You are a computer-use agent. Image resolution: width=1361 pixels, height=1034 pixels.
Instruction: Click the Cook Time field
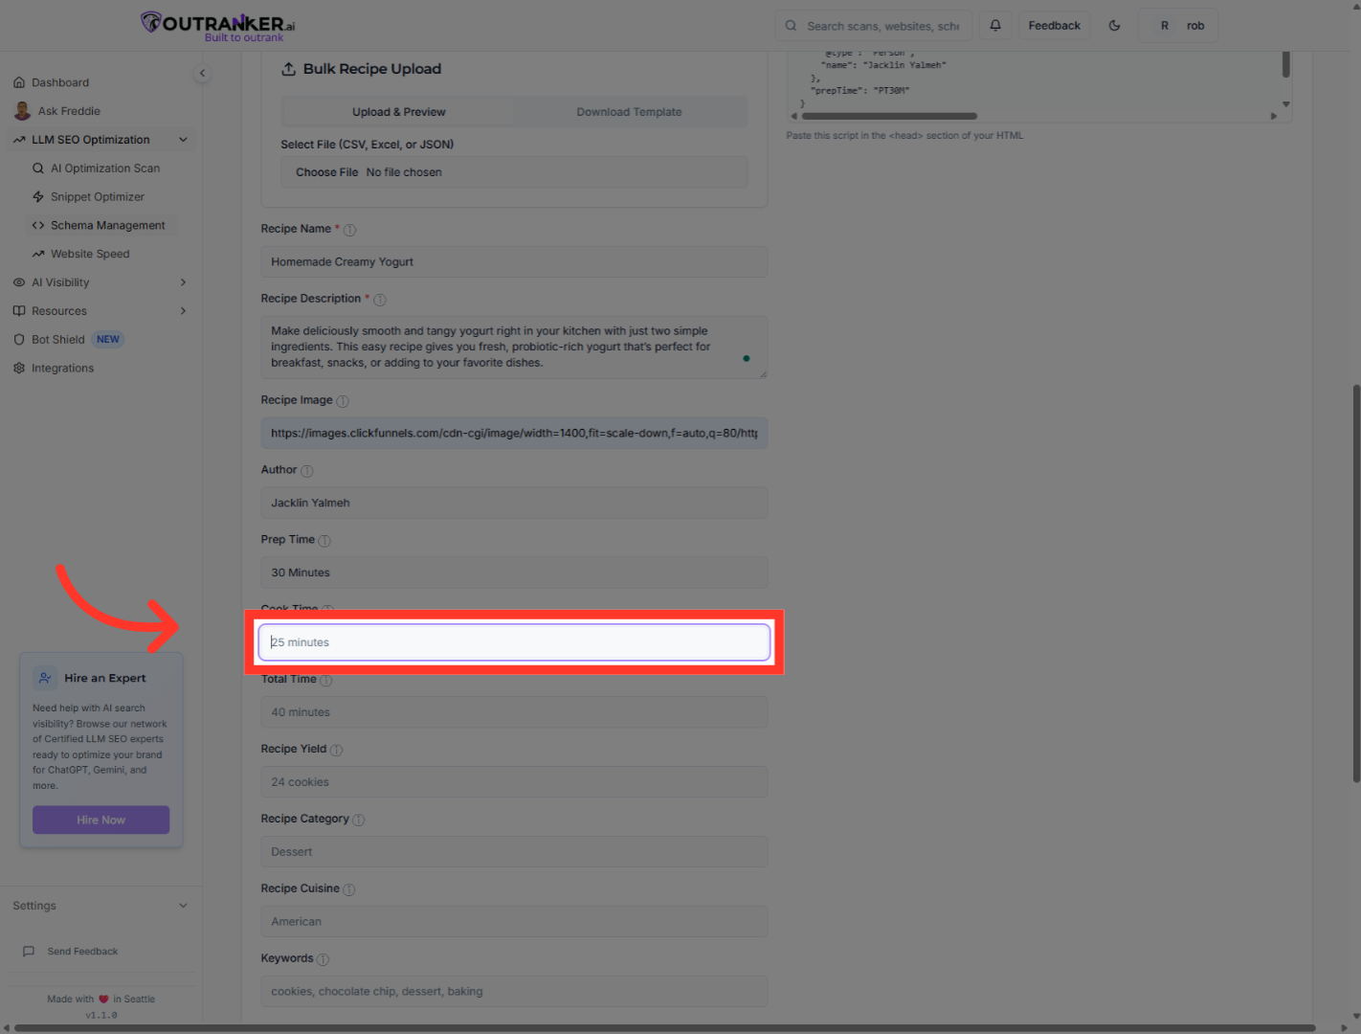coord(514,642)
